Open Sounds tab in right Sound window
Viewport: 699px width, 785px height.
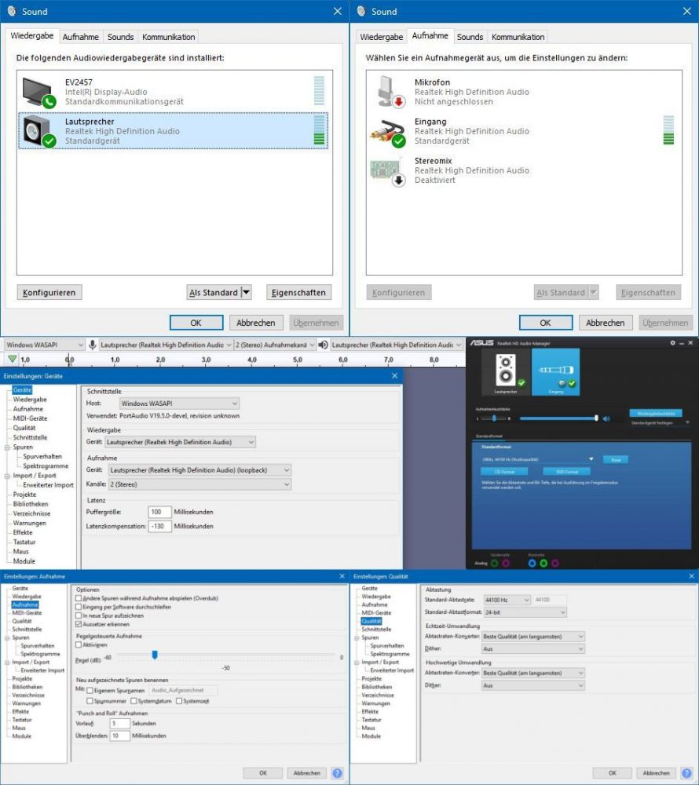tap(470, 37)
